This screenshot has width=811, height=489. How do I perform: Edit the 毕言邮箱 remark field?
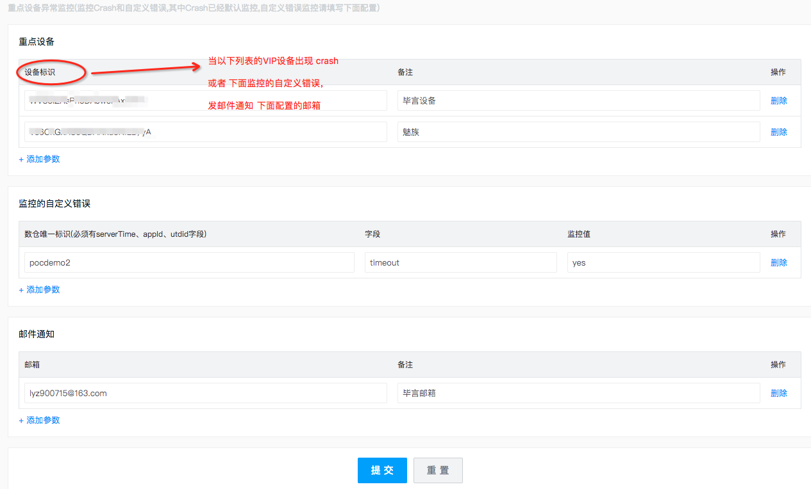(x=578, y=393)
